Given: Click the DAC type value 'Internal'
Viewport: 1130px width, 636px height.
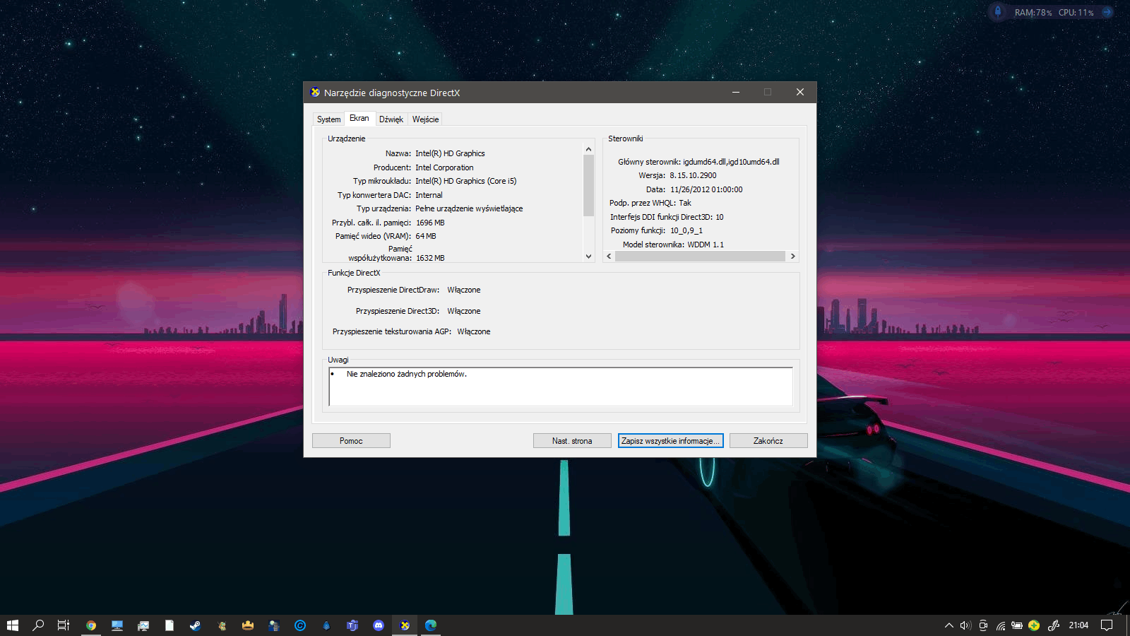Looking at the screenshot, I should [429, 195].
